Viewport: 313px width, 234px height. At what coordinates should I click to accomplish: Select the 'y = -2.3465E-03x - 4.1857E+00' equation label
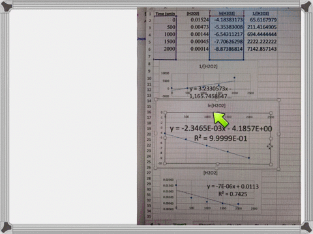[x=221, y=129]
